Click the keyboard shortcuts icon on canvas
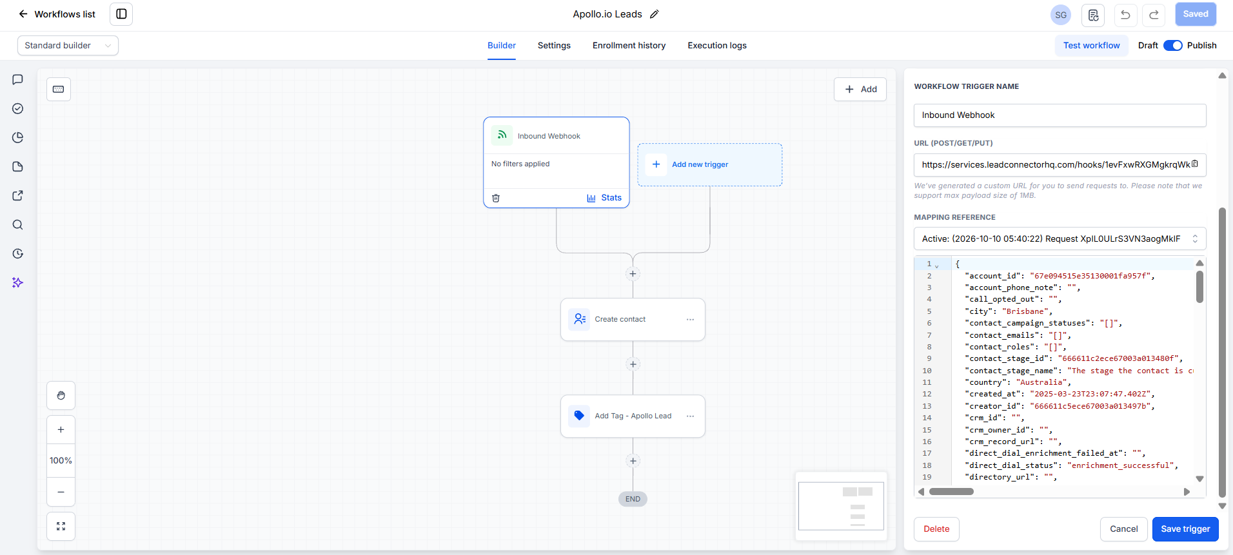Screen dimensions: 1233x555 click(59, 89)
